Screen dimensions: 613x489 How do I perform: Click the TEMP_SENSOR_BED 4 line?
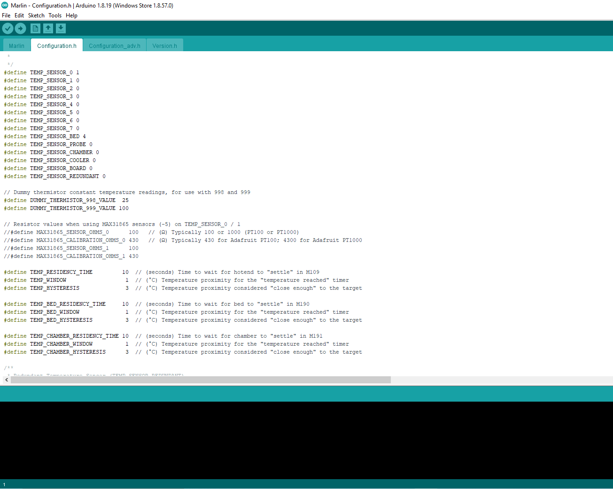pos(45,136)
